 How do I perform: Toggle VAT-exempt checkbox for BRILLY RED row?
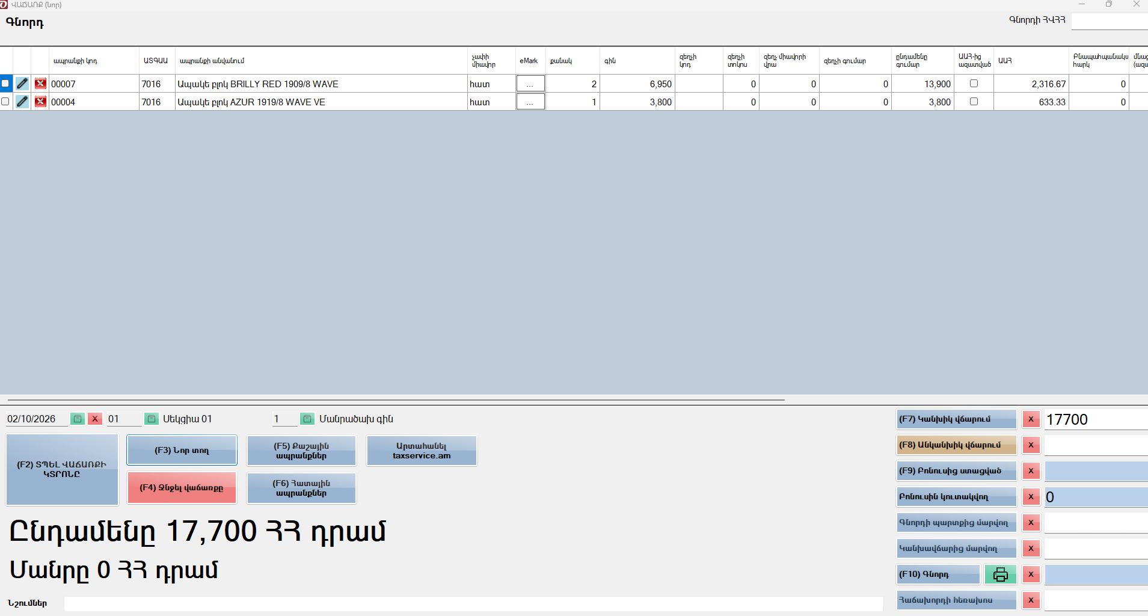(x=974, y=84)
